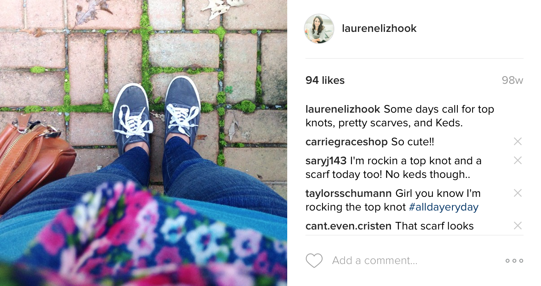Delete the taylorsschumann comment with X icon
Viewport: 541px width, 286px height.
pyautogui.click(x=517, y=193)
